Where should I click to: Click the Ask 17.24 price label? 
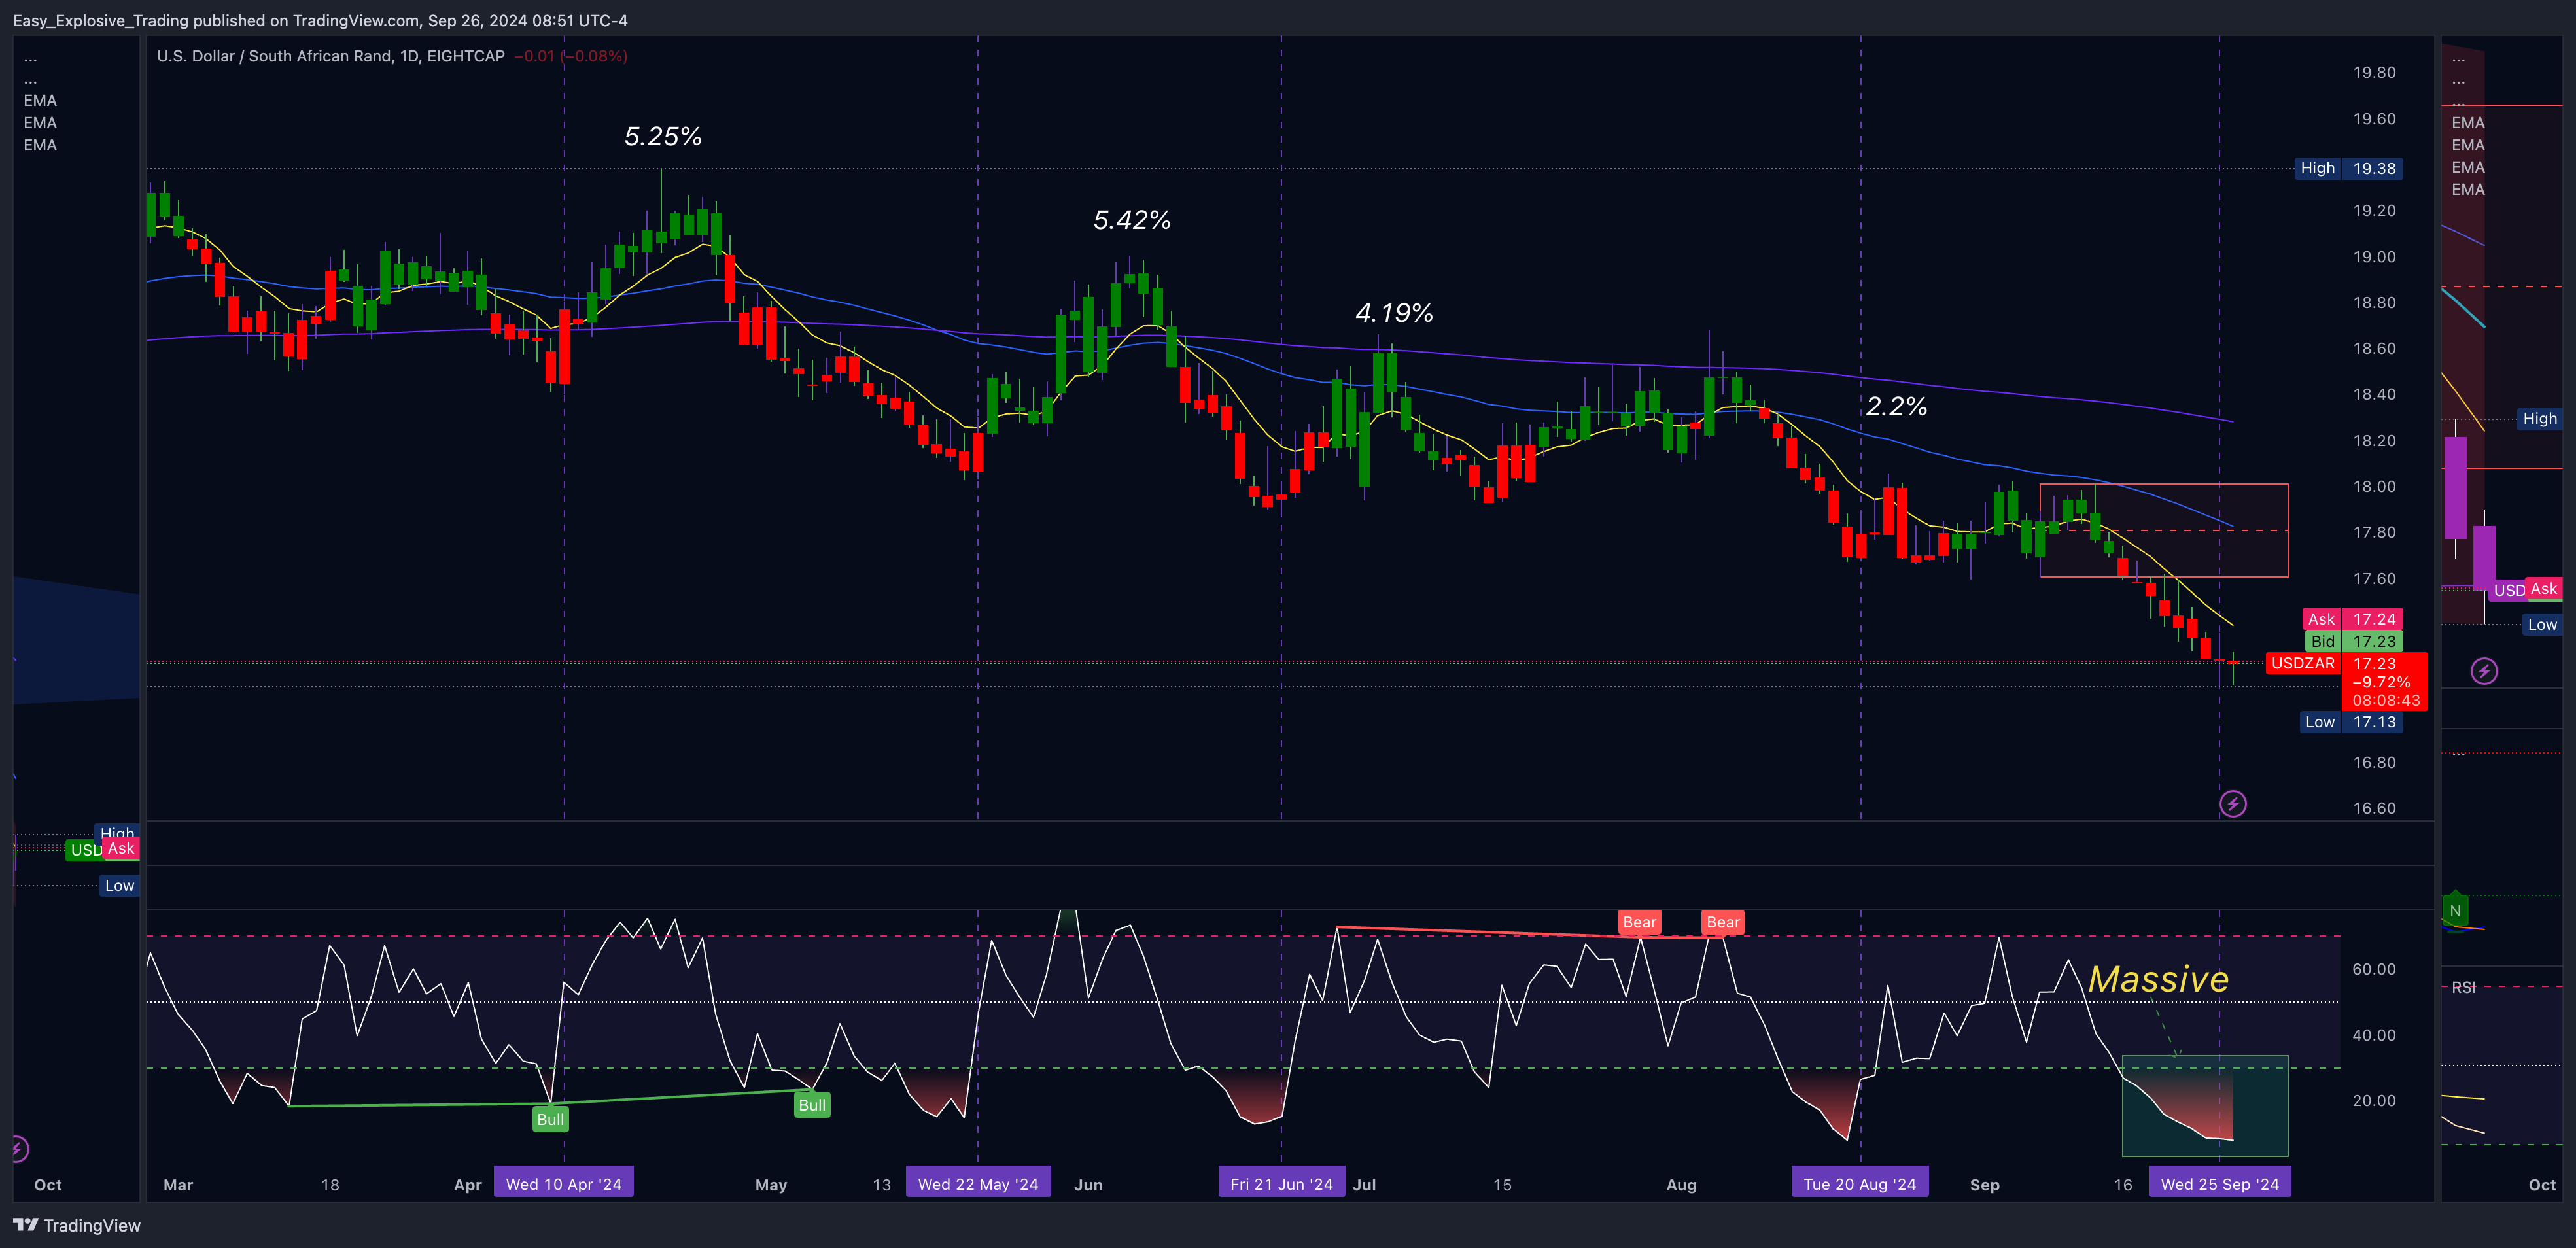pos(2352,619)
